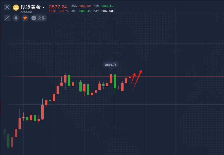
Task: Expand the 现货黄金 symbol dropdown arrow
Action: (x=44, y=8)
